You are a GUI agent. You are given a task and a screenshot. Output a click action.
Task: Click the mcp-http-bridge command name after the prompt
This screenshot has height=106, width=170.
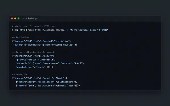(24, 30)
